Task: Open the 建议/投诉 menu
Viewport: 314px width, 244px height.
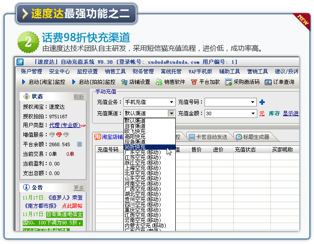Action: (287, 72)
